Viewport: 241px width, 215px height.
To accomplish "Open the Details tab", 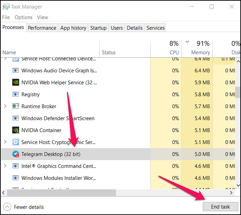I will [135, 28].
